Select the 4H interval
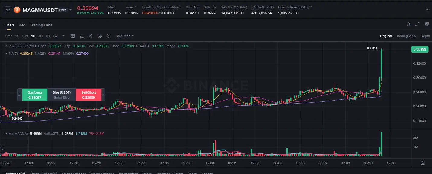 (x=40, y=36)
